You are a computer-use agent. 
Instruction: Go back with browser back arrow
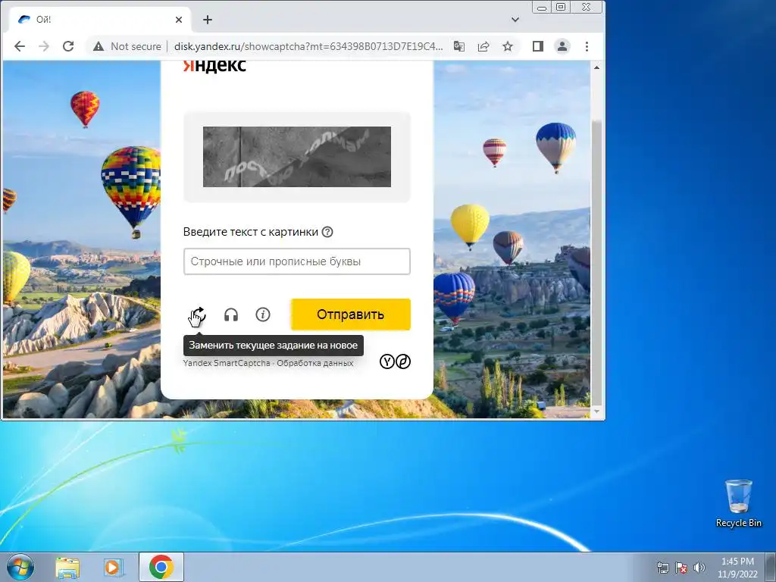pos(20,46)
